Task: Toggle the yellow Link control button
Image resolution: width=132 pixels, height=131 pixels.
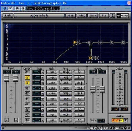Action: point(120,120)
